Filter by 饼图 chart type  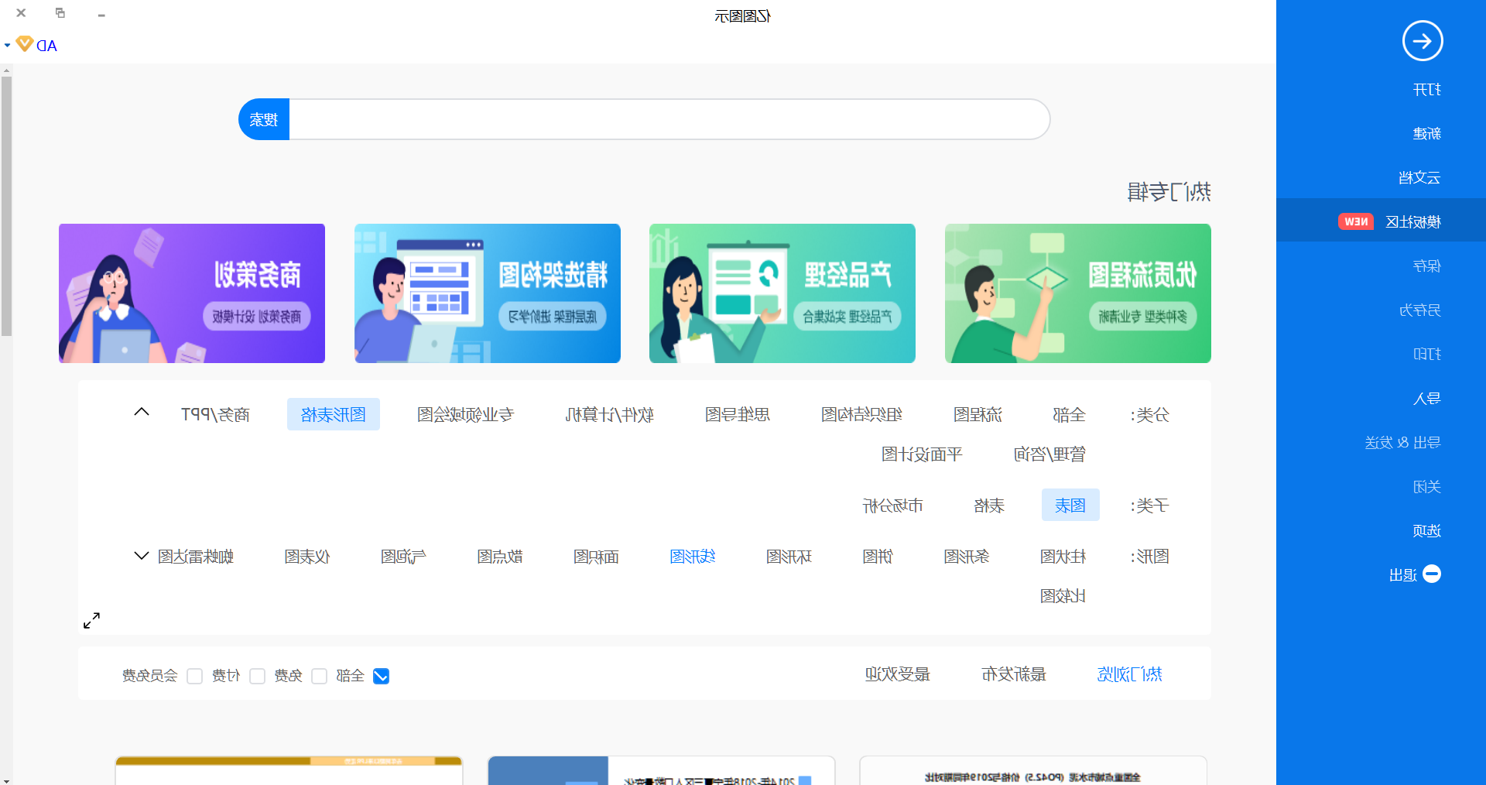tap(878, 557)
